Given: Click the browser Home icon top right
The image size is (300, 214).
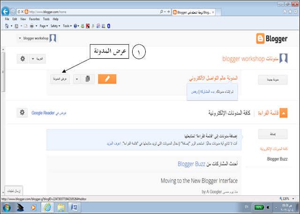Looking at the screenshot, I should tap(285, 12).
